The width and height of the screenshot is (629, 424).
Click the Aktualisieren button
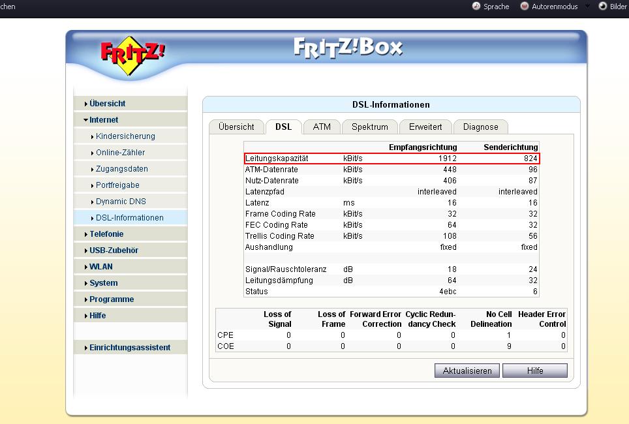coord(467,371)
